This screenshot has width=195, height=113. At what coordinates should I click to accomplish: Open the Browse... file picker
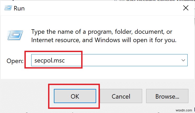pyautogui.click(x=167, y=96)
